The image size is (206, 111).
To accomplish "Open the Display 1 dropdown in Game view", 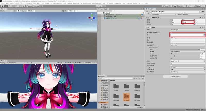I will pyautogui.click(x=4, y=63).
